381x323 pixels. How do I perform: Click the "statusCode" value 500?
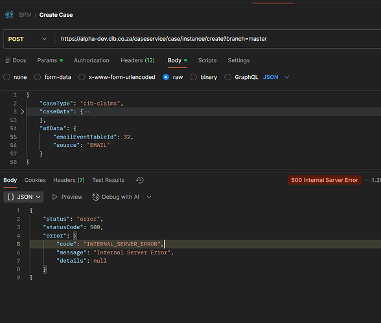pos(95,227)
